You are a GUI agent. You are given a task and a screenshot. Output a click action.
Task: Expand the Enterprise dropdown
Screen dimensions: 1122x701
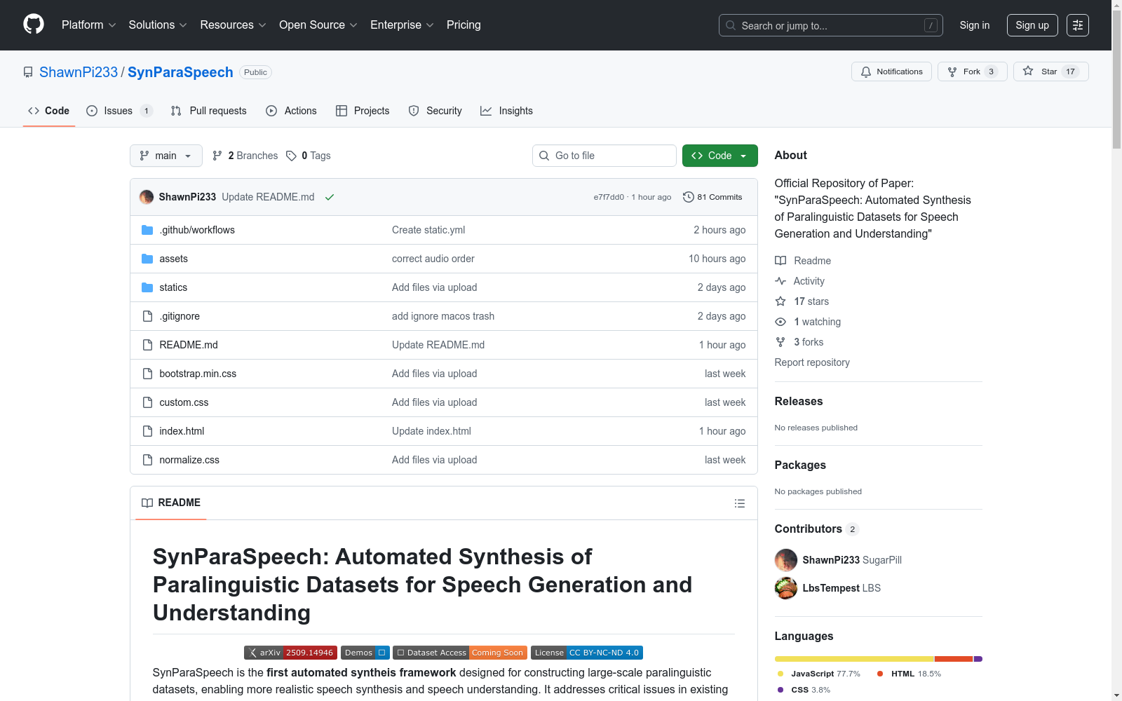point(403,25)
